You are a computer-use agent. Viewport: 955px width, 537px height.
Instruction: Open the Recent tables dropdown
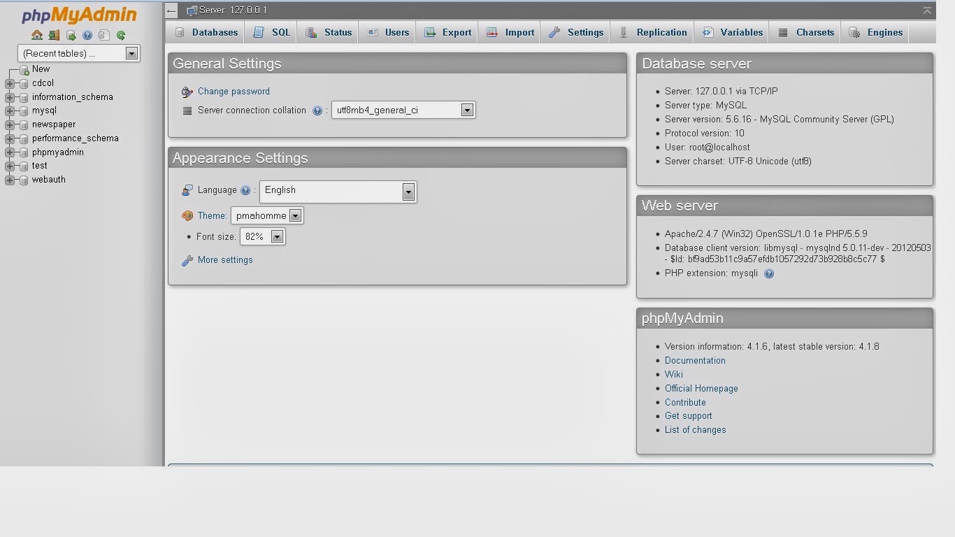[x=79, y=53]
